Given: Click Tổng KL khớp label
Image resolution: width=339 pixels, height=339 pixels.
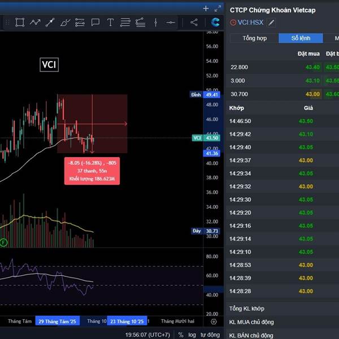Looking at the screenshot, I should point(247,308).
